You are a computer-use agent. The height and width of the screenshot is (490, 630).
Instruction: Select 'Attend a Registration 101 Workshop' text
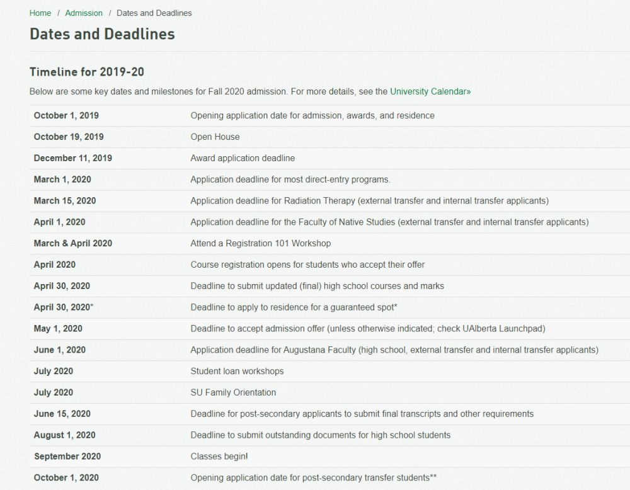pyautogui.click(x=260, y=243)
